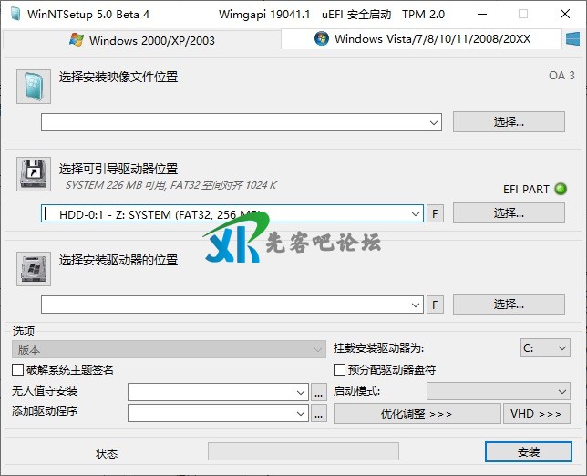Open the boot drive HDD-0:1 dropdown
The width and height of the screenshot is (587, 476).
click(x=415, y=213)
